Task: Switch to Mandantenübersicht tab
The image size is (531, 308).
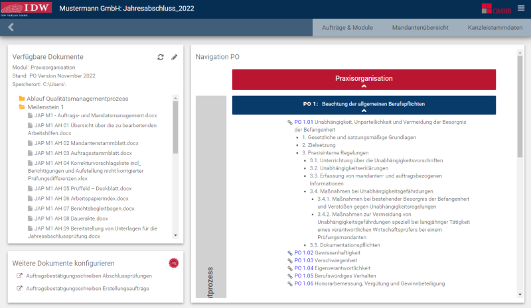Action: coord(420,28)
